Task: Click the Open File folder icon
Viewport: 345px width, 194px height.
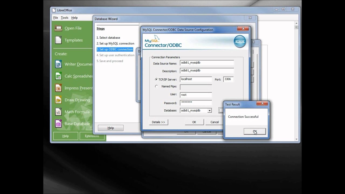Action: coord(58,28)
